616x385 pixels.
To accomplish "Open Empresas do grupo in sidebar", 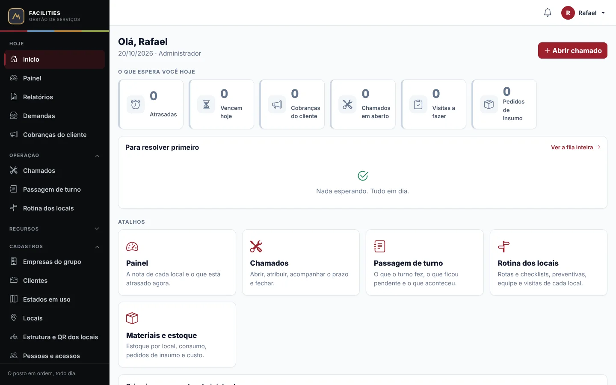I will tap(55, 262).
